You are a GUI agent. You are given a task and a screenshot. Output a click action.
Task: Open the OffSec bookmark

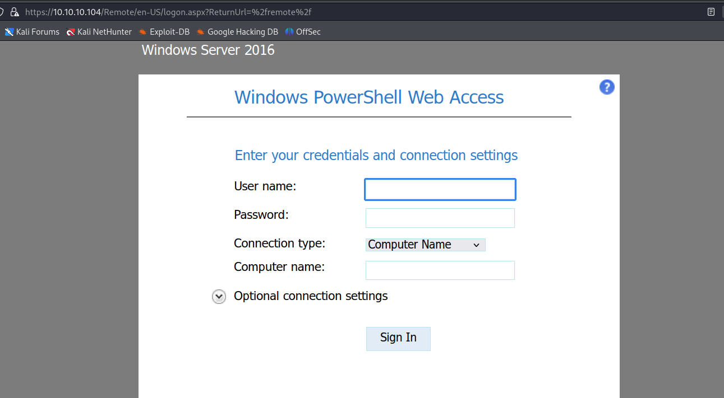(x=303, y=32)
